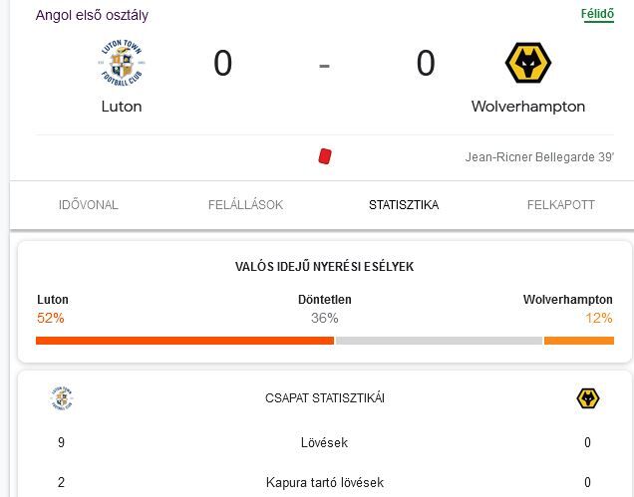This screenshot has width=634, height=497.
Task: Click the Kapura tartó lövések row
Action: [x=324, y=482]
